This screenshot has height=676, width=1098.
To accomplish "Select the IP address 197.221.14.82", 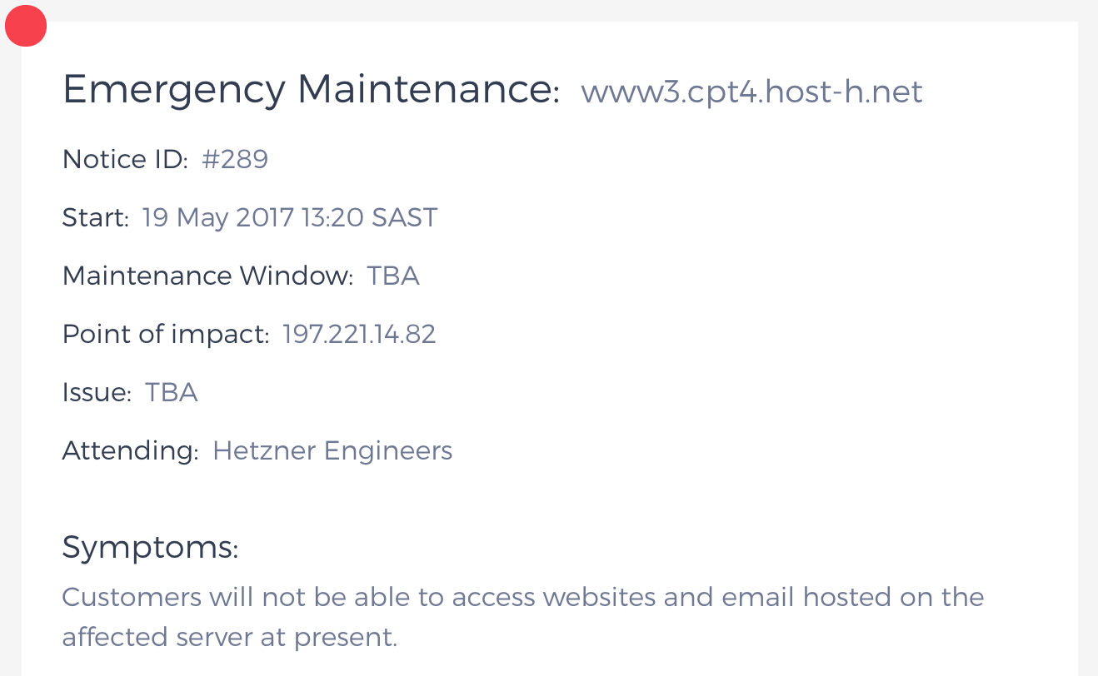I will click(359, 334).
